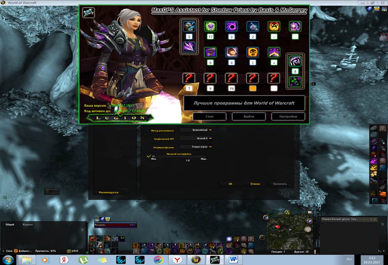The width and height of the screenshot is (388, 265).
Task: Click the purple shards icon below key 5
Action: [x=189, y=47]
